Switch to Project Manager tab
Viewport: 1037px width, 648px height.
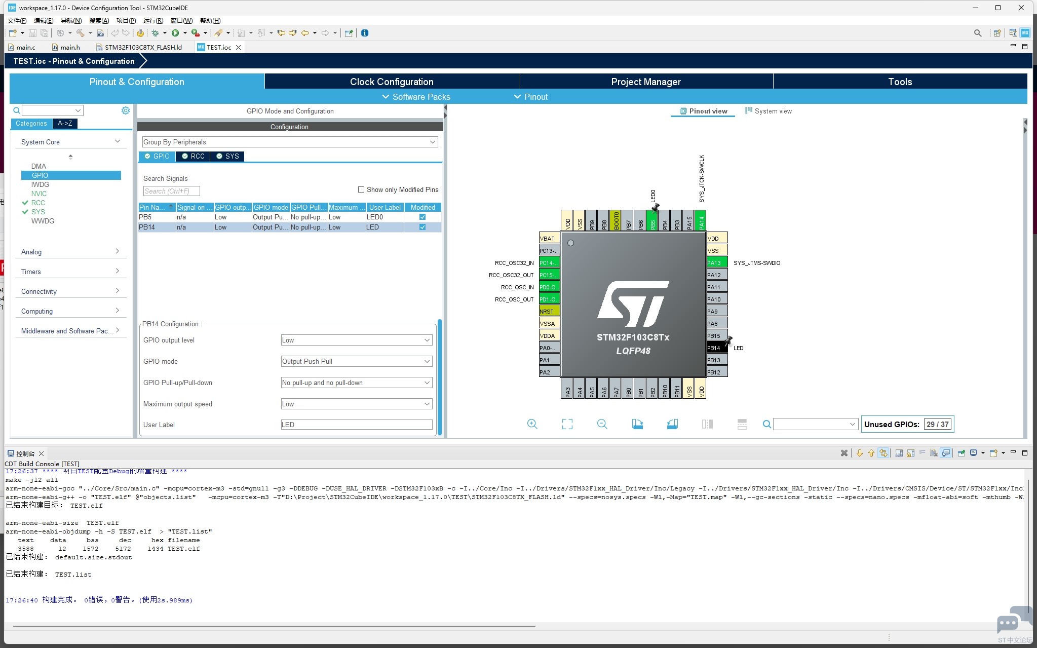646,82
